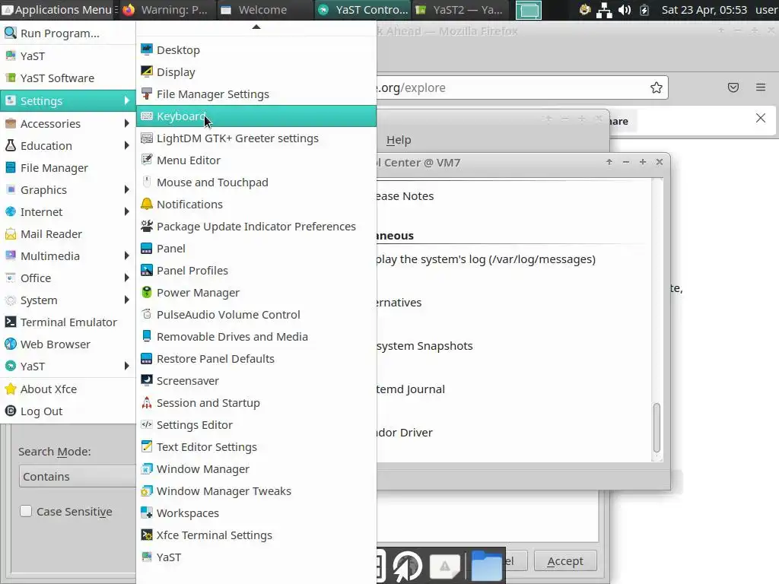Open Mouse and Touchpad icon
Screen dimensions: 779x584
[x=147, y=182]
